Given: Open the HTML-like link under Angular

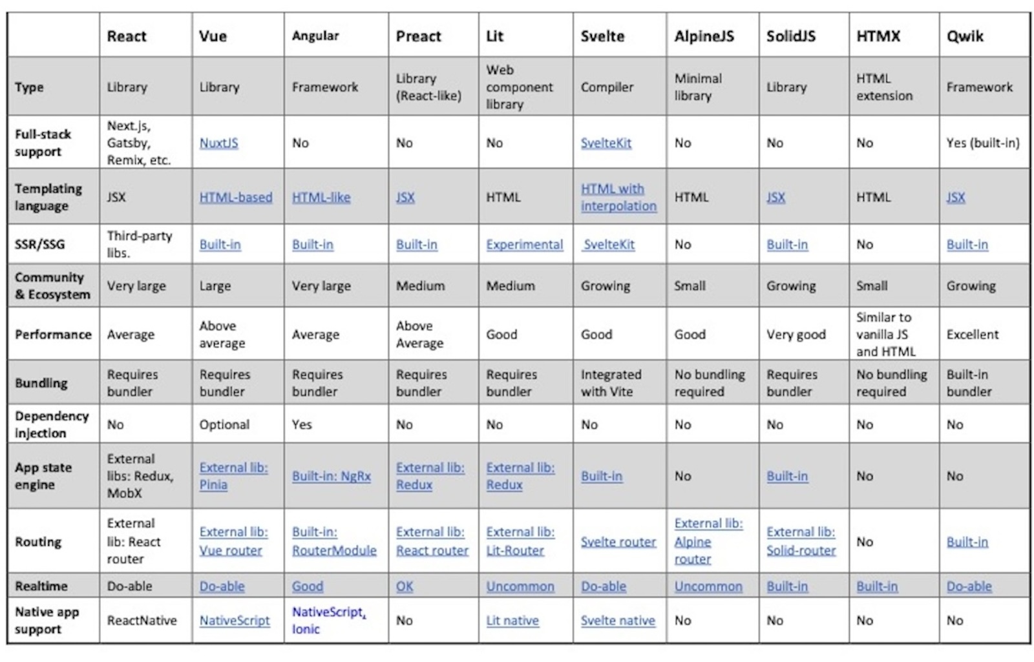Looking at the screenshot, I should pos(321,197).
